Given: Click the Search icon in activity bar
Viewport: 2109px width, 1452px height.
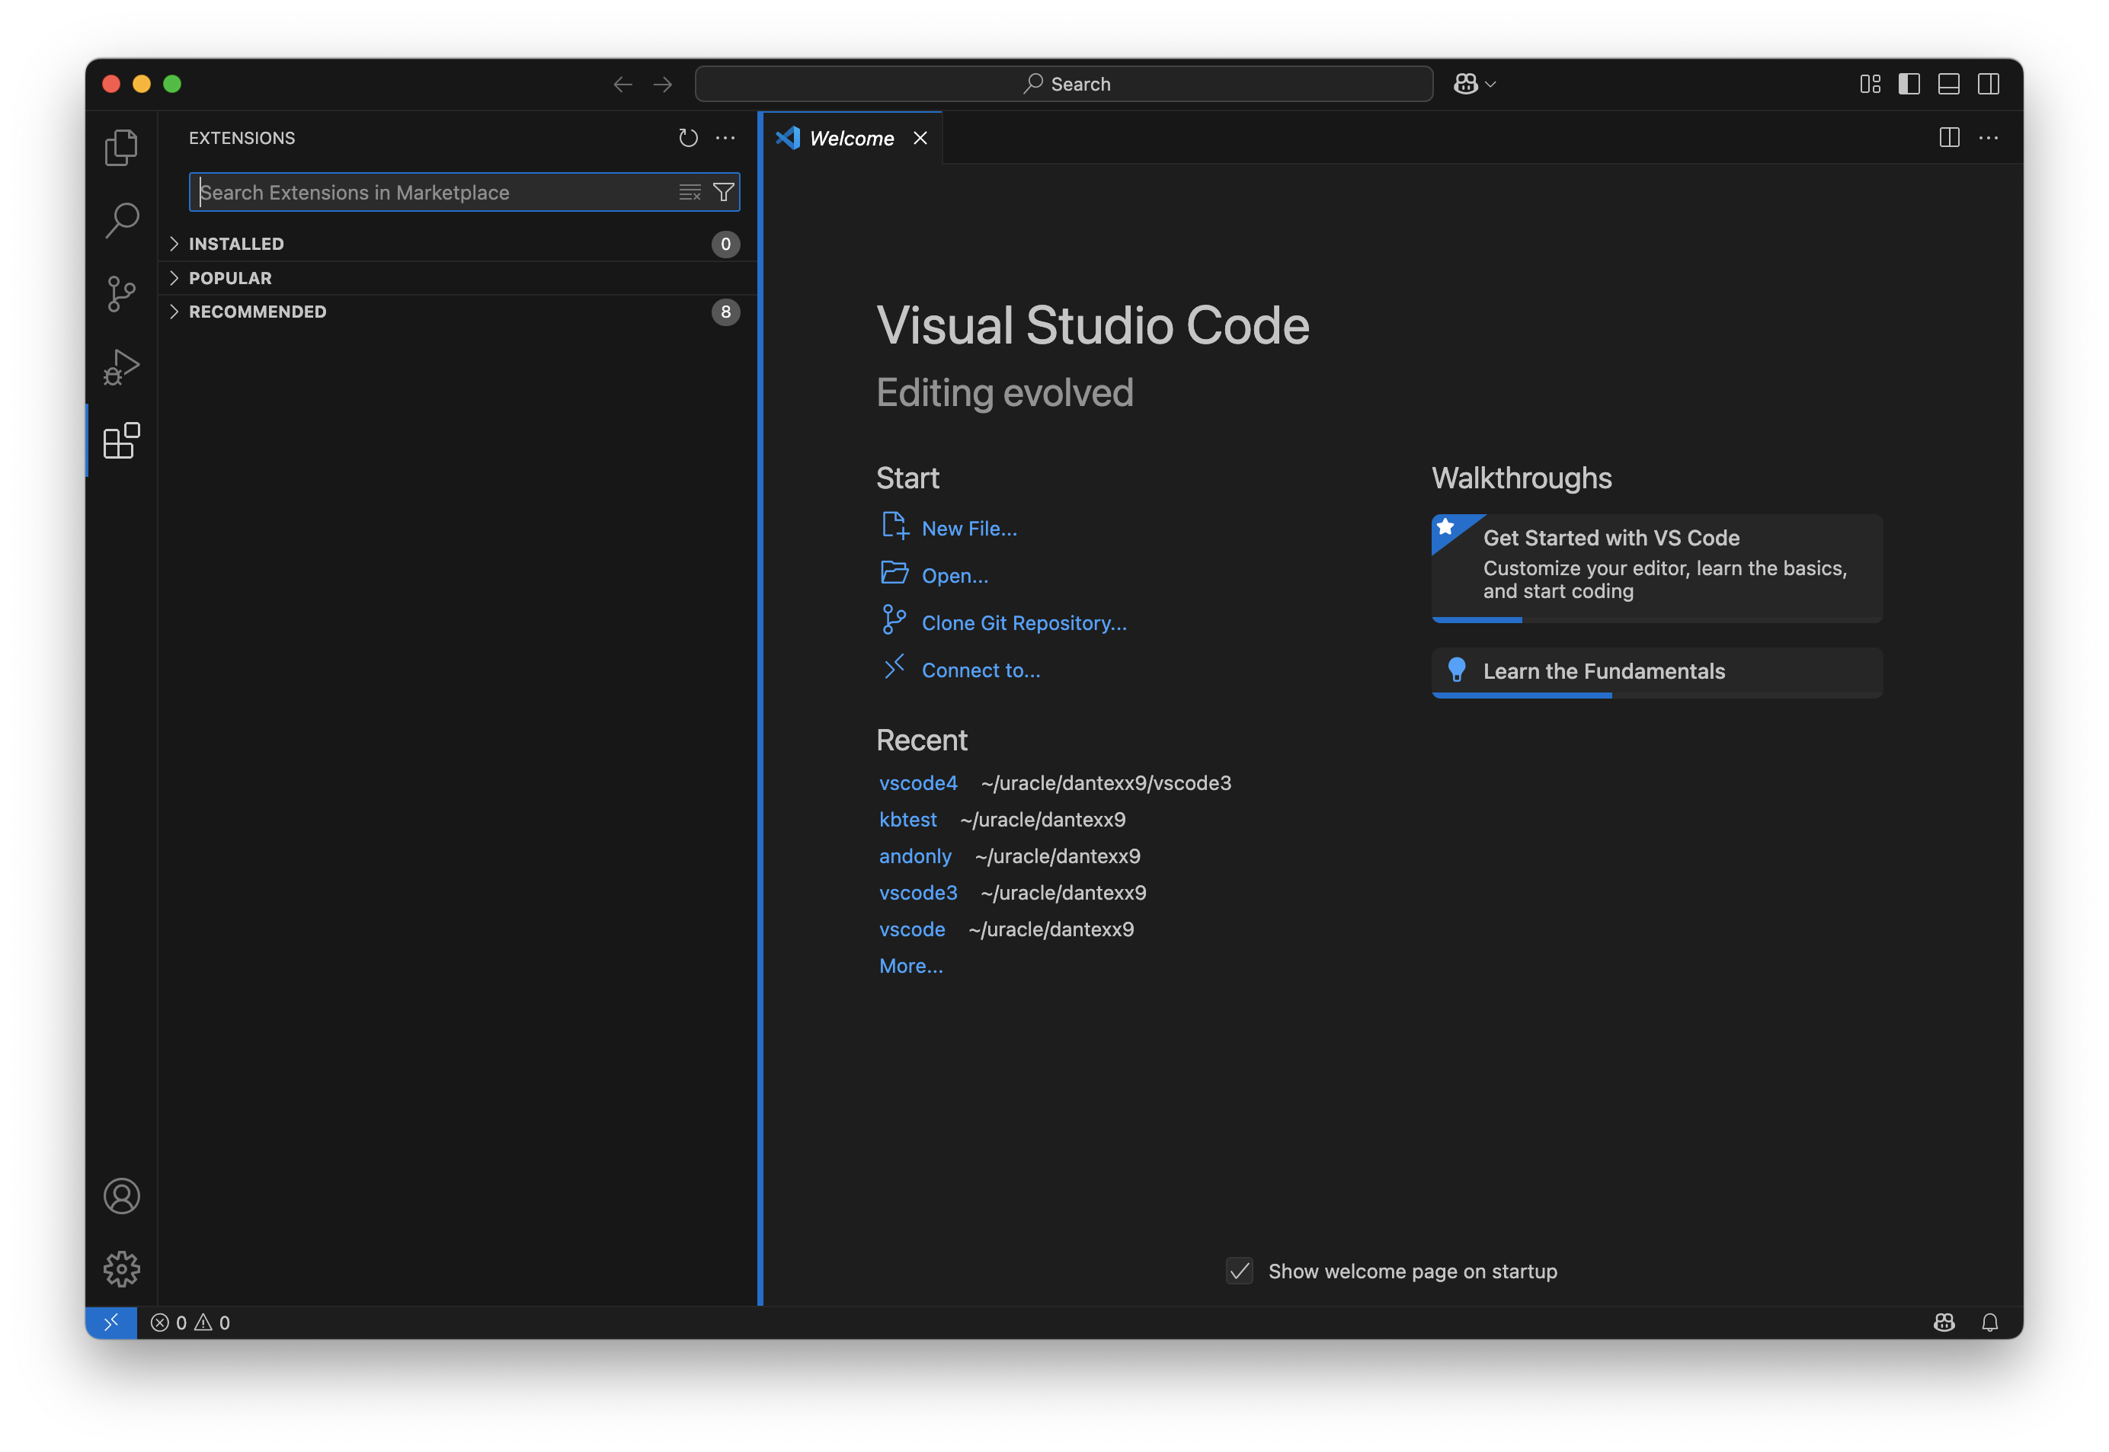Looking at the screenshot, I should [121, 220].
